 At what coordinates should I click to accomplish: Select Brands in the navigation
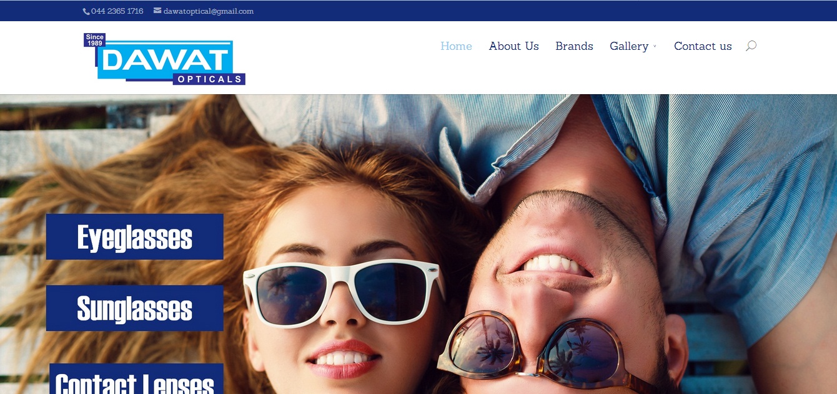coord(574,46)
